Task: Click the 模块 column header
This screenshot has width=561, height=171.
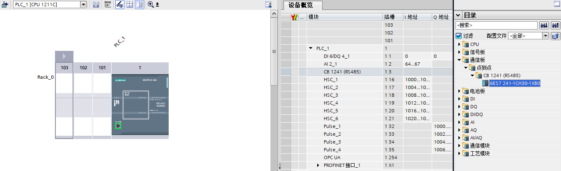Action: 345,17
